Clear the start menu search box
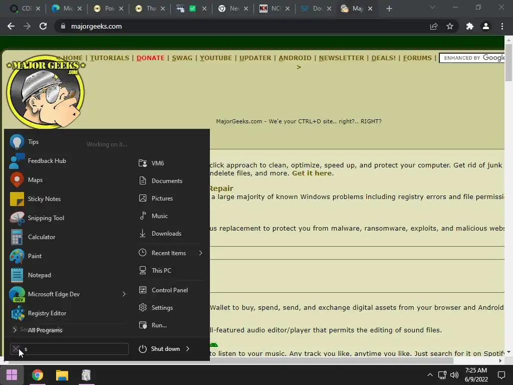This screenshot has height=385, width=513. tap(16, 349)
